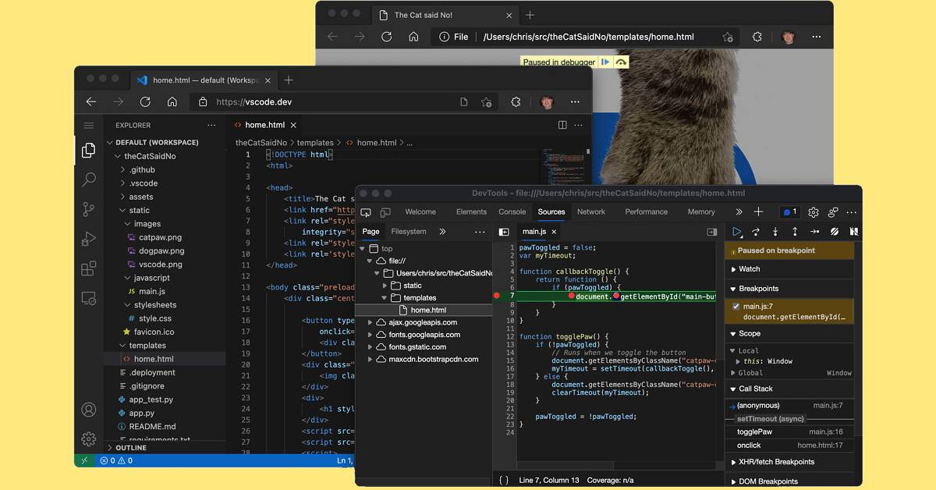Open the Search view in VS Code activity bar
This screenshot has height=490, width=936.
89,180
